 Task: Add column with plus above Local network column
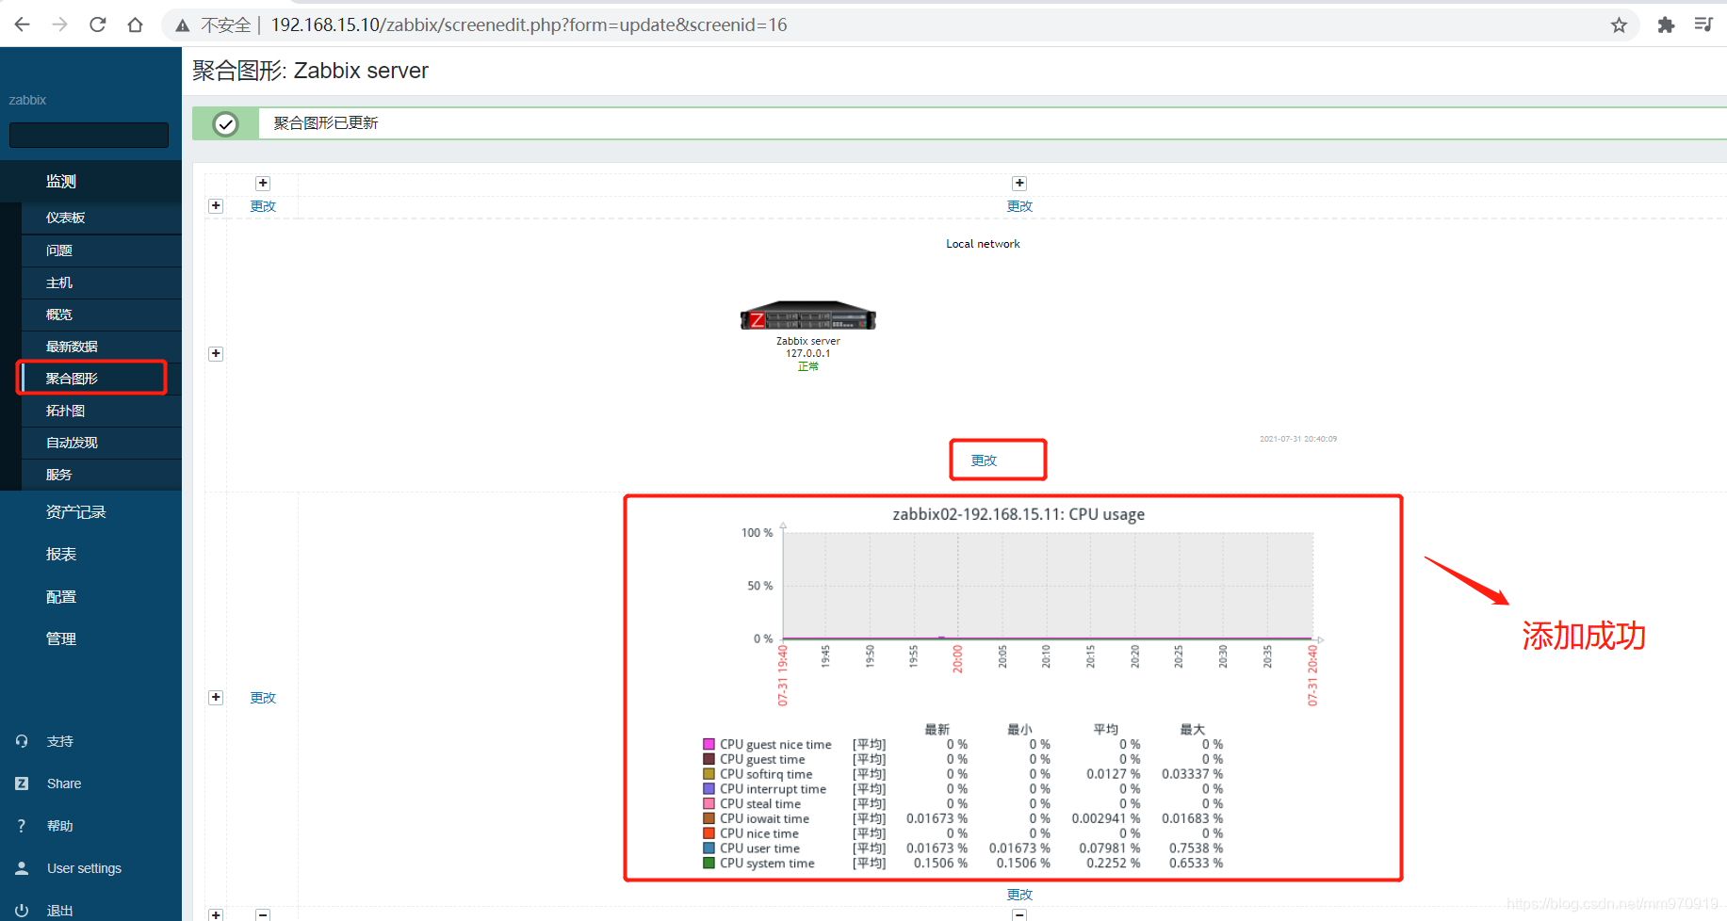click(x=1019, y=184)
